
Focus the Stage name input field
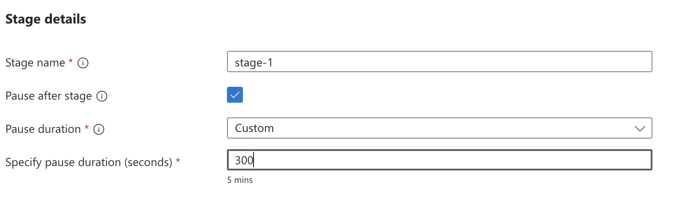coord(439,62)
